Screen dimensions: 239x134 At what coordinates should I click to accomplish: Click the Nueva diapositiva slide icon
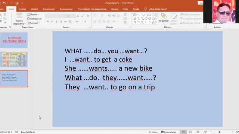(x=19, y=16)
